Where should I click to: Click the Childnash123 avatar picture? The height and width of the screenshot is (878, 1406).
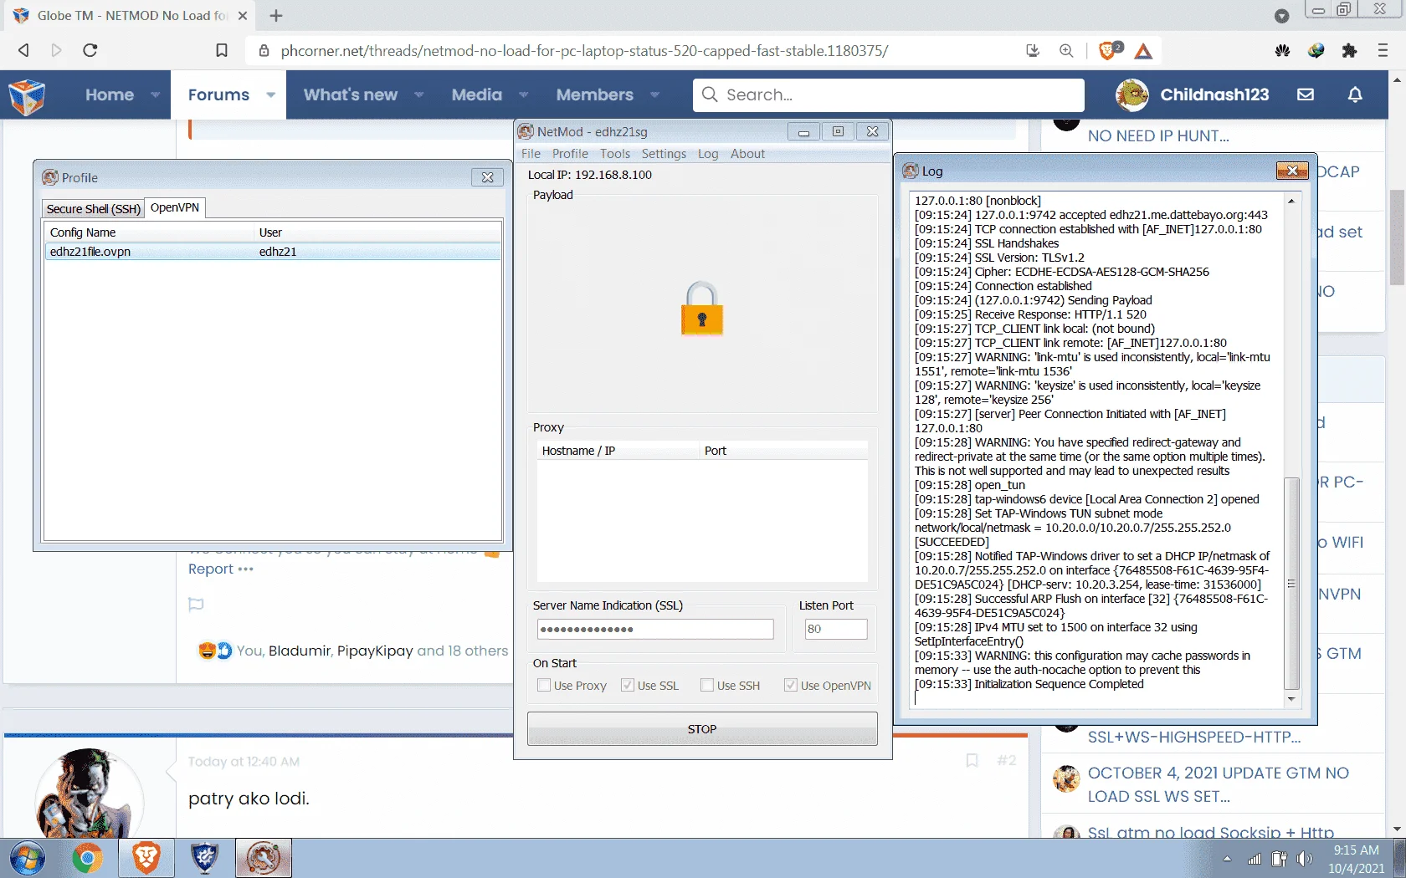pyautogui.click(x=1132, y=94)
